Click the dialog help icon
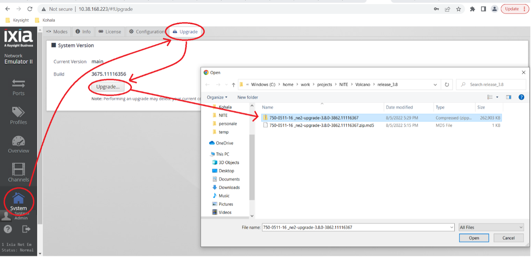Viewport: 532px width, 259px height. 521,97
